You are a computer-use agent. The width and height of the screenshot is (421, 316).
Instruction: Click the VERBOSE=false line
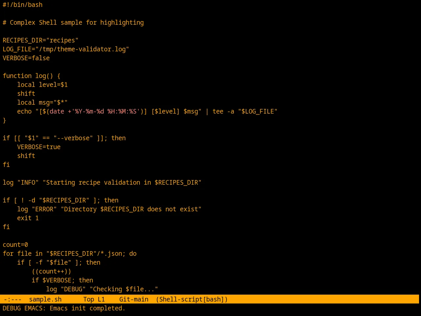26,58
